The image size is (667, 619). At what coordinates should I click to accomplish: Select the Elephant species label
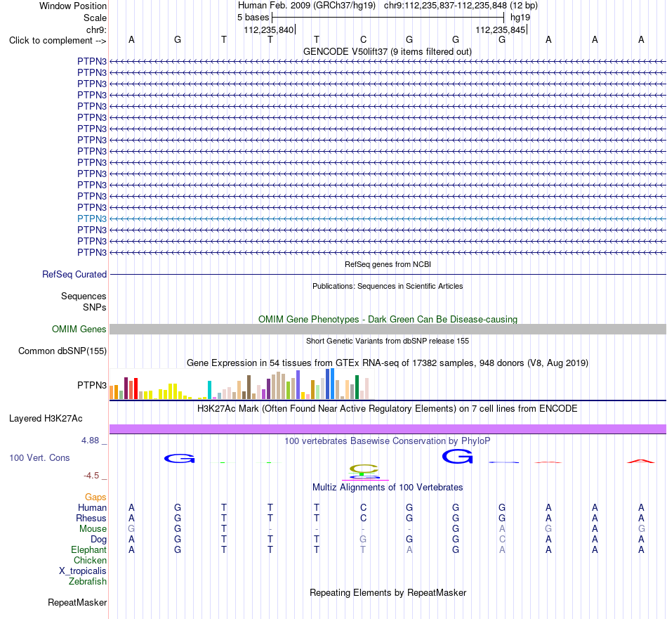(x=89, y=550)
